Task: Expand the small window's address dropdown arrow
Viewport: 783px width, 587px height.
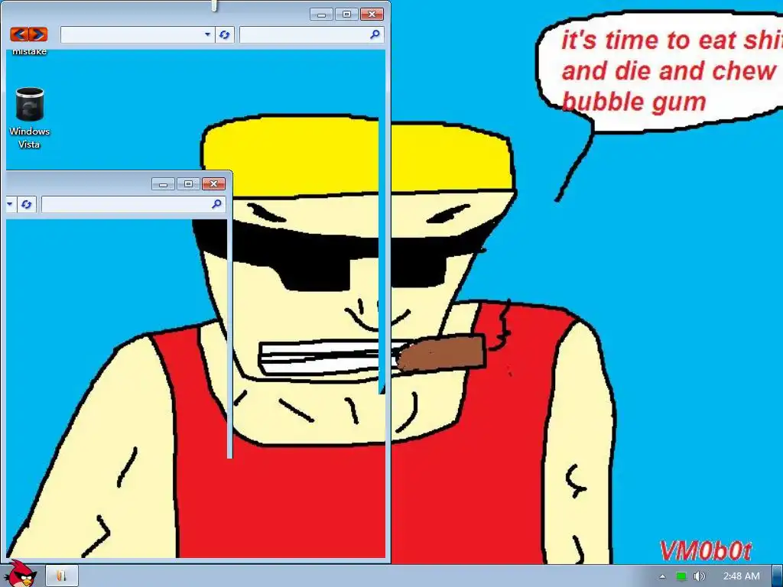Action: 9,204
